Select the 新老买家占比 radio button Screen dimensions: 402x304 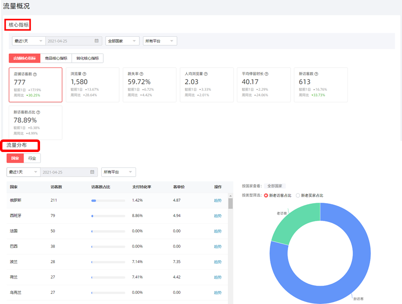click(x=298, y=195)
